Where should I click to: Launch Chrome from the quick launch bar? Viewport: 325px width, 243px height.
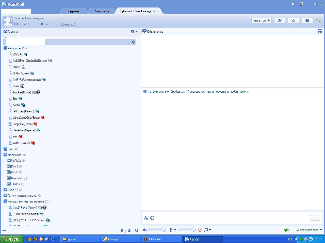pos(29,239)
